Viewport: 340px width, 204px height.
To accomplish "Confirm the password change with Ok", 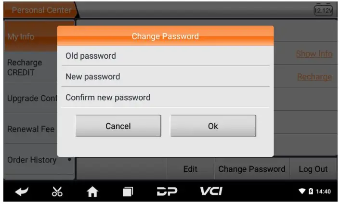I will tap(213, 126).
